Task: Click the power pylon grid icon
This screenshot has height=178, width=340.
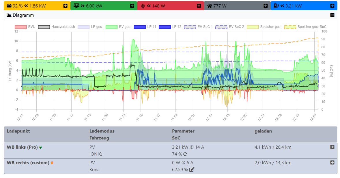Action: 143,6
